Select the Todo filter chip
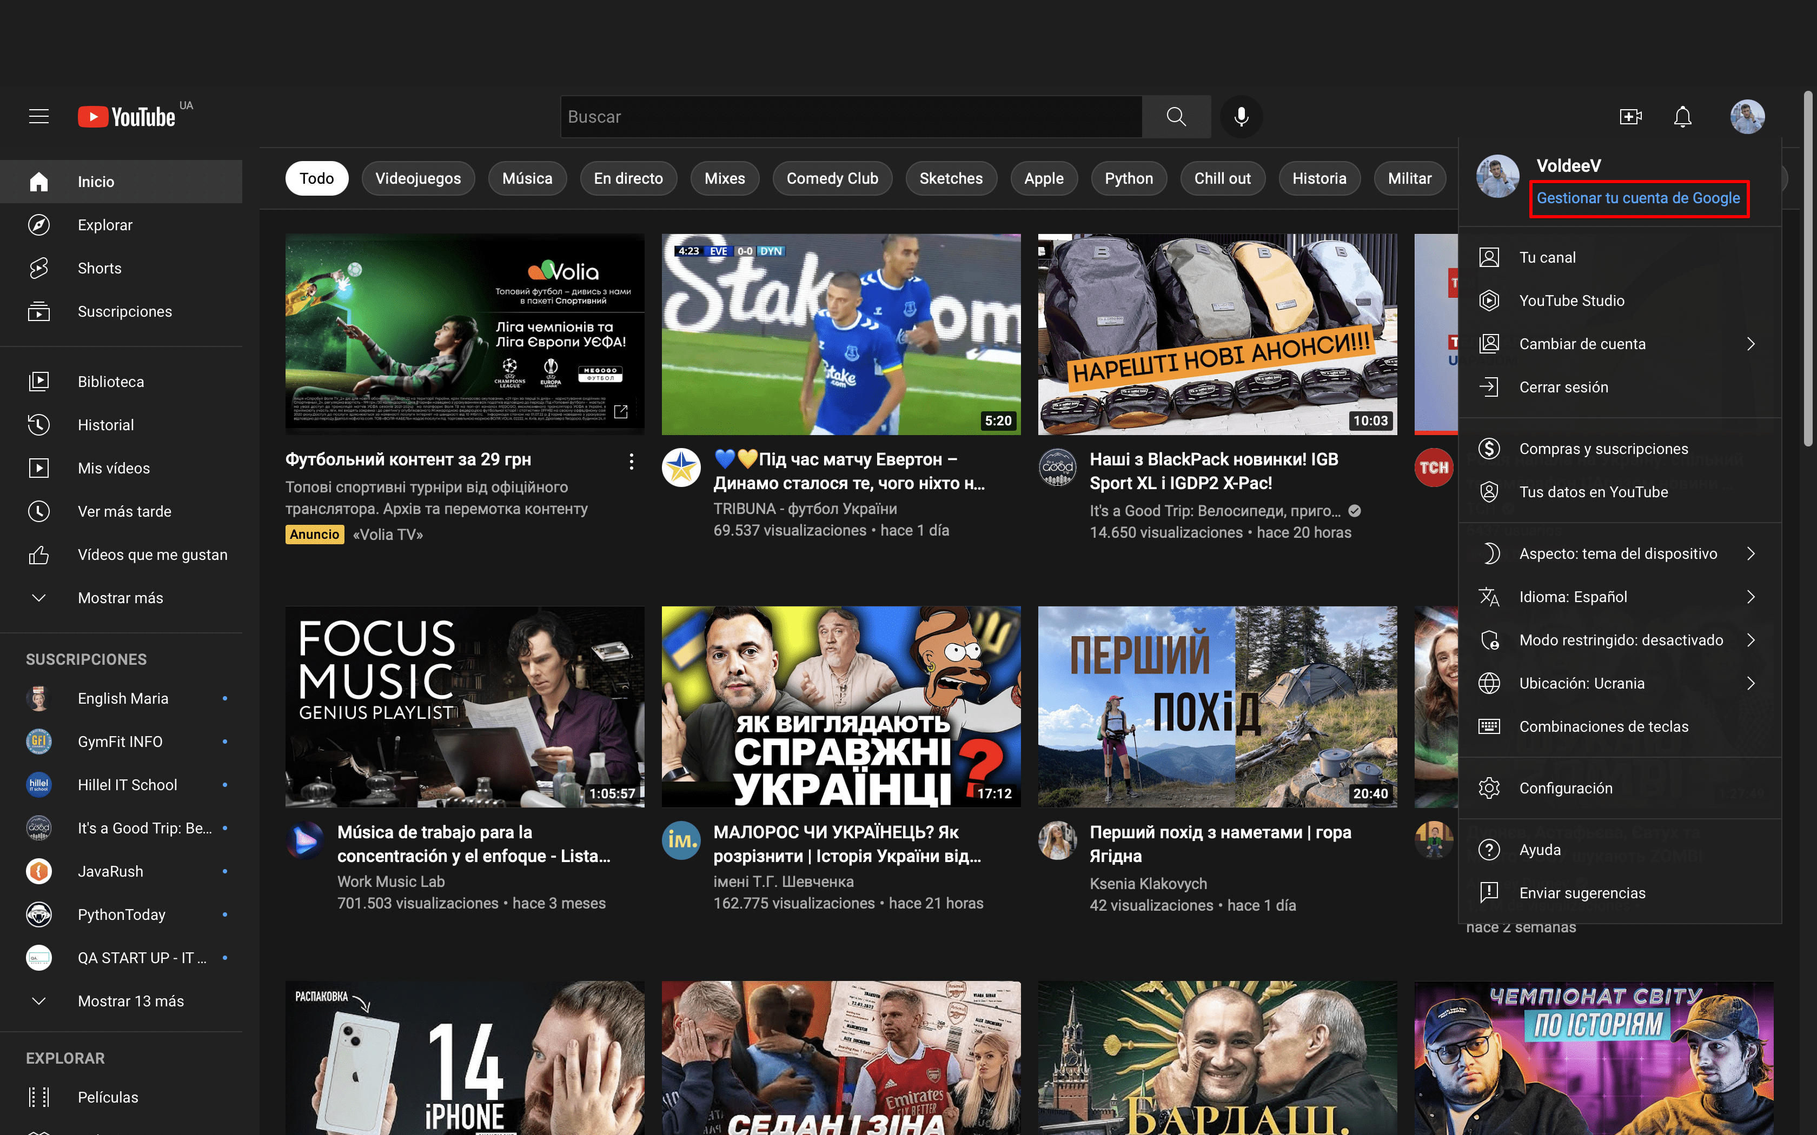This screenshot has width=1817, height=1135. [316, 179]
